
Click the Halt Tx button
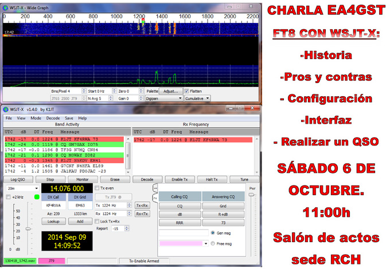pos(212,179)
